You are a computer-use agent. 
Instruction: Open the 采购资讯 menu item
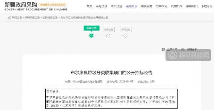tap(101, 6)
